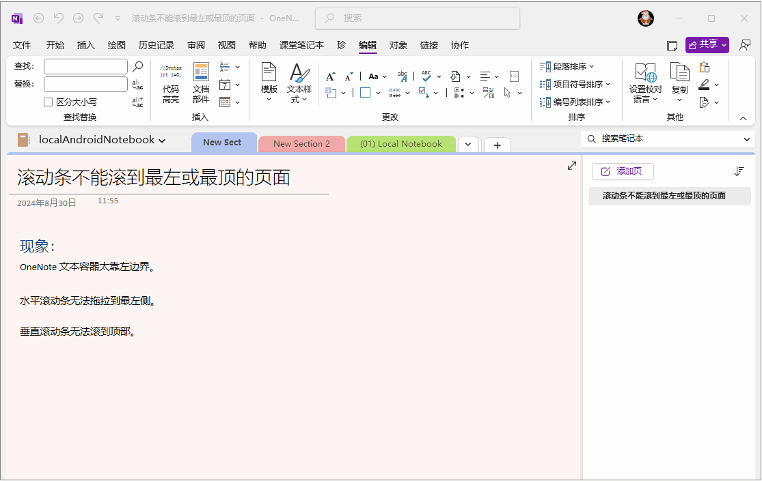Click the 查找 find input field
Image resolution: width=762 pixels, height=481 pixels.
[x=85, y=66]
